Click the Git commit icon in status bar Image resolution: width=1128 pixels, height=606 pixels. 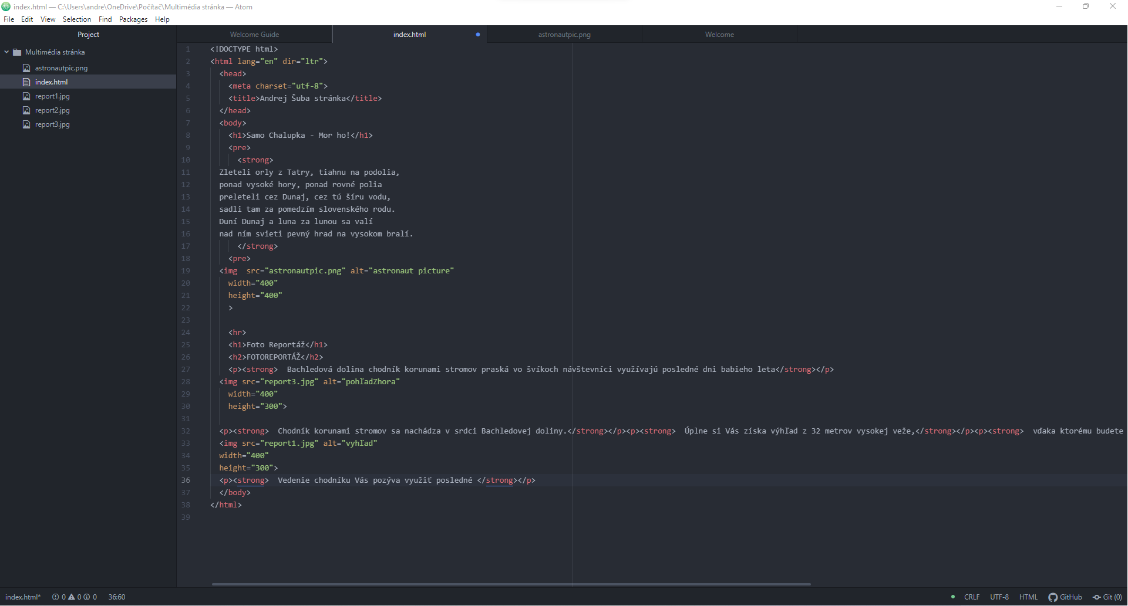(1096, 597)
